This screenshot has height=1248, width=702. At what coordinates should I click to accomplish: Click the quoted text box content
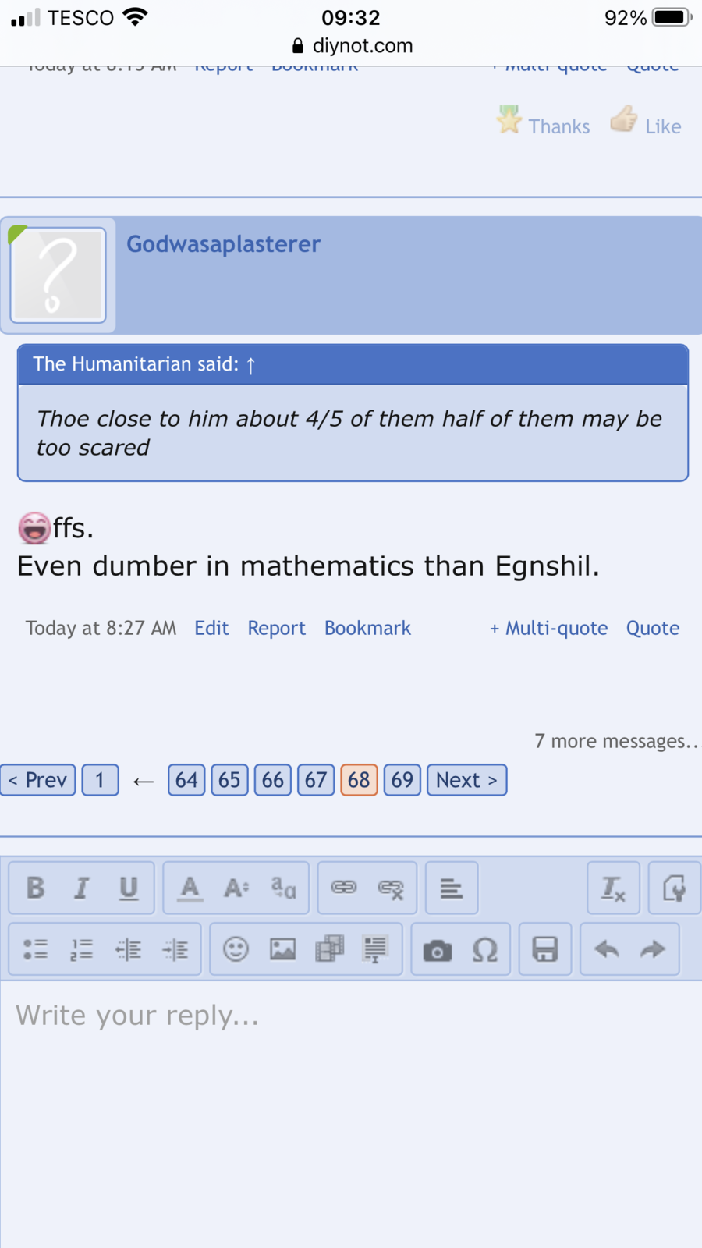[x=353, y=433]
